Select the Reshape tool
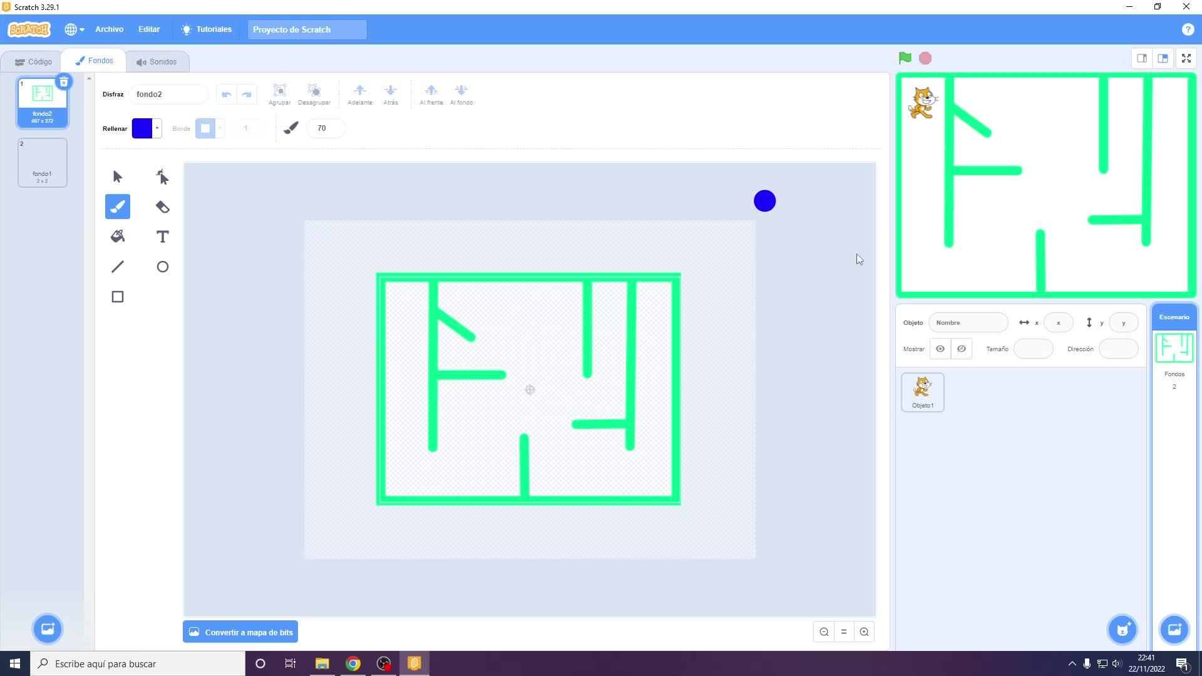The height and width of the screenshot is (676, 1202). point(162,177)
